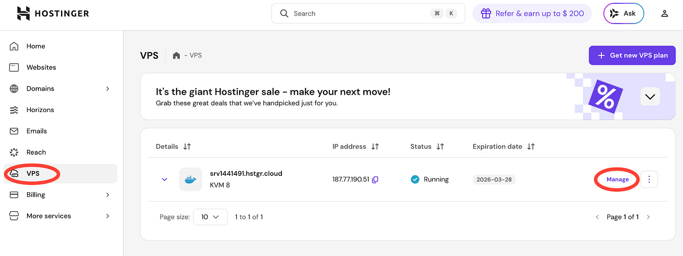
Task: Open Websites in the sidebar
Action: pyautogui.click(x=60, y=67)
